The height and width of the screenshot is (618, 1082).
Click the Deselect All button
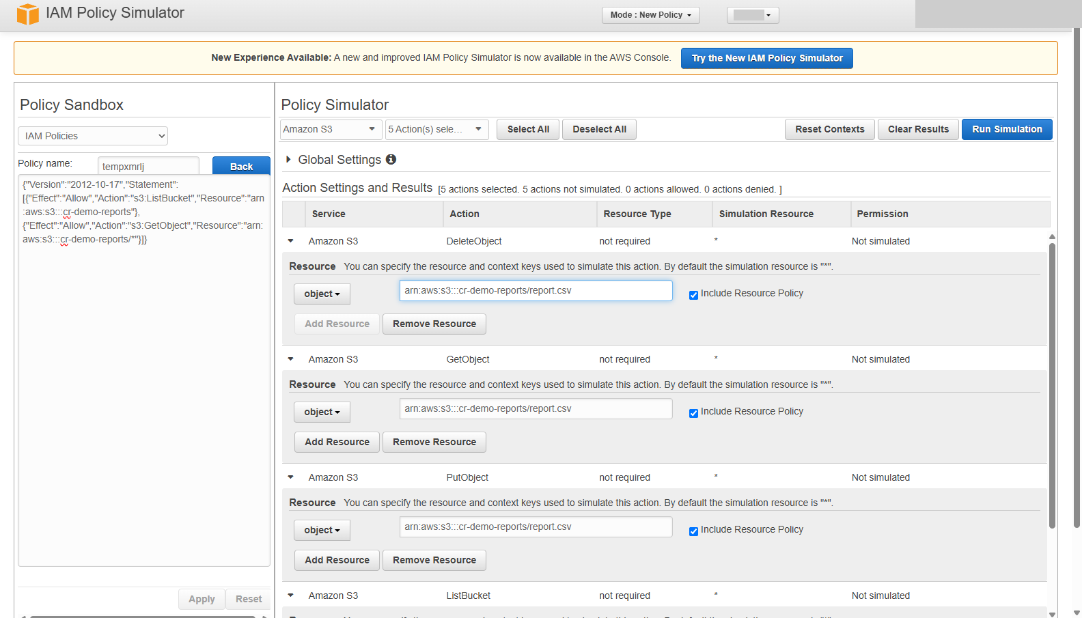(599, 129)
